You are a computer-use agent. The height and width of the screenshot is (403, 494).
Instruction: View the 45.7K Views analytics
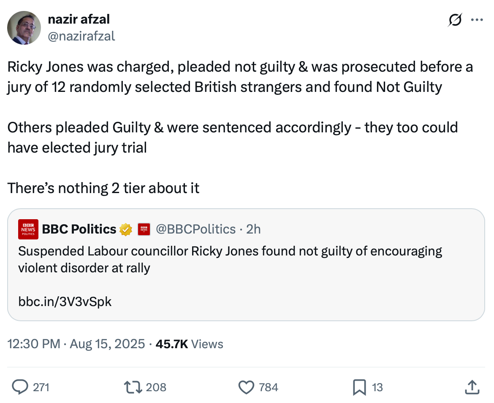189,344
